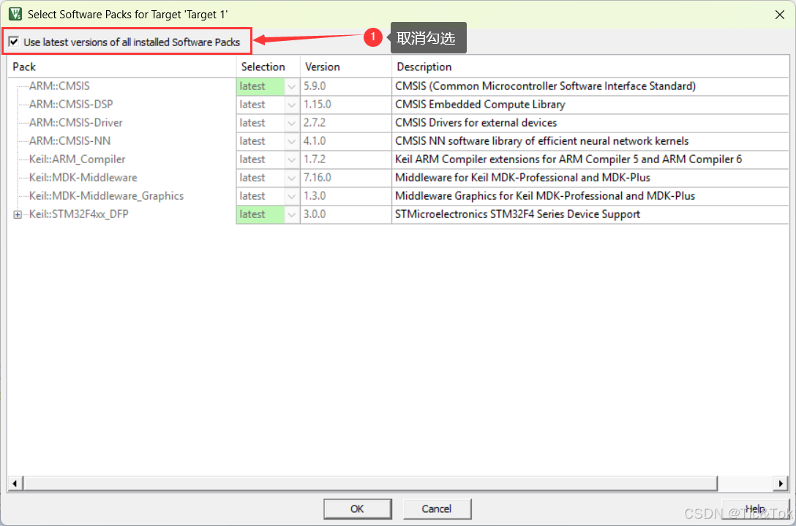This screenshot has height=526, width=796.
Task: Click version 5.9.0 cell
Action: point(346,87)
